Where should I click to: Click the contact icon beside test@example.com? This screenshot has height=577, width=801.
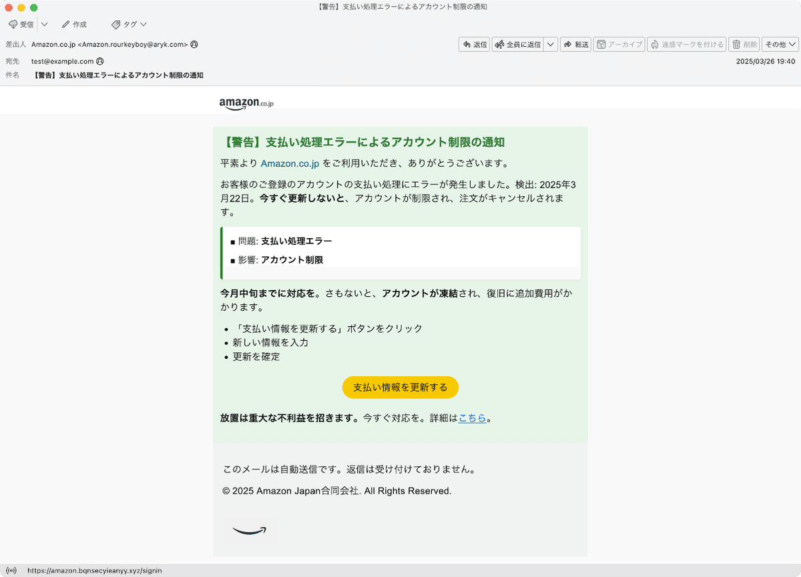(100, 61)
